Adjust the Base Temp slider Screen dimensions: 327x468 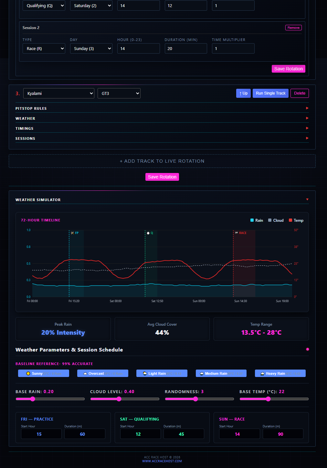(274, 399)
